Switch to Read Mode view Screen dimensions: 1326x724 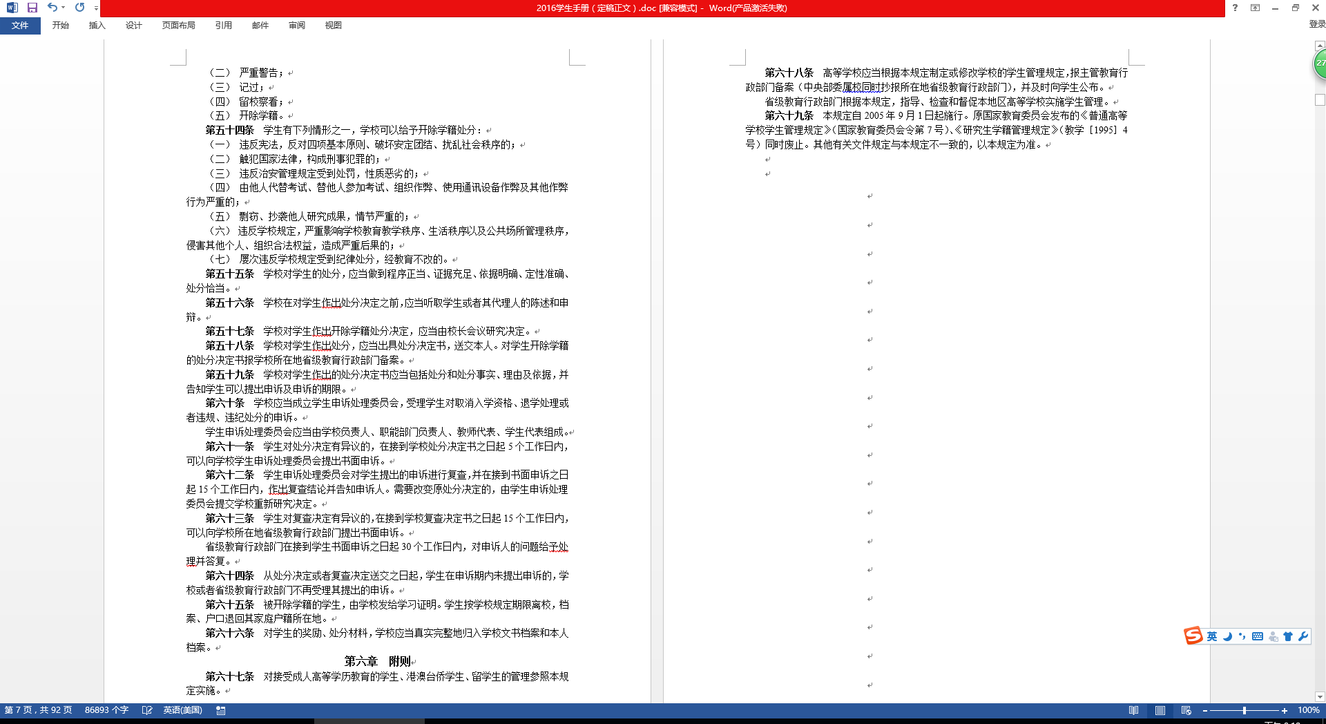pos(1133,710)
